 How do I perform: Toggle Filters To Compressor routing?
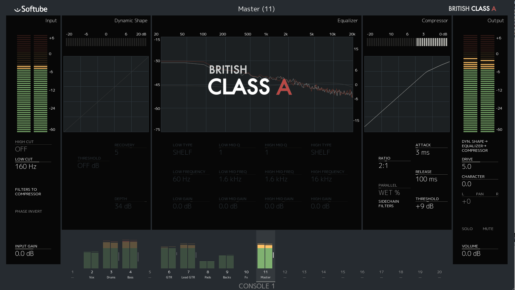tap(28, 192)
